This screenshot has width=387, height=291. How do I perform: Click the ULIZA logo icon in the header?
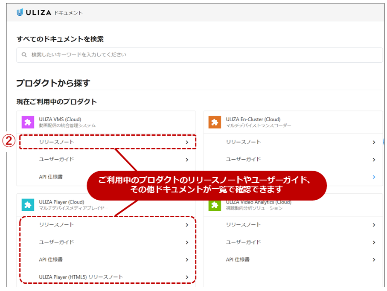coord(20,12)
